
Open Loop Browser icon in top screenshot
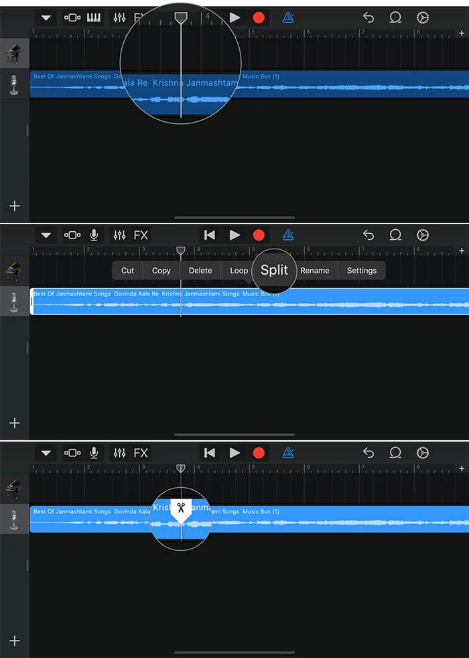[x=395, y=17]
